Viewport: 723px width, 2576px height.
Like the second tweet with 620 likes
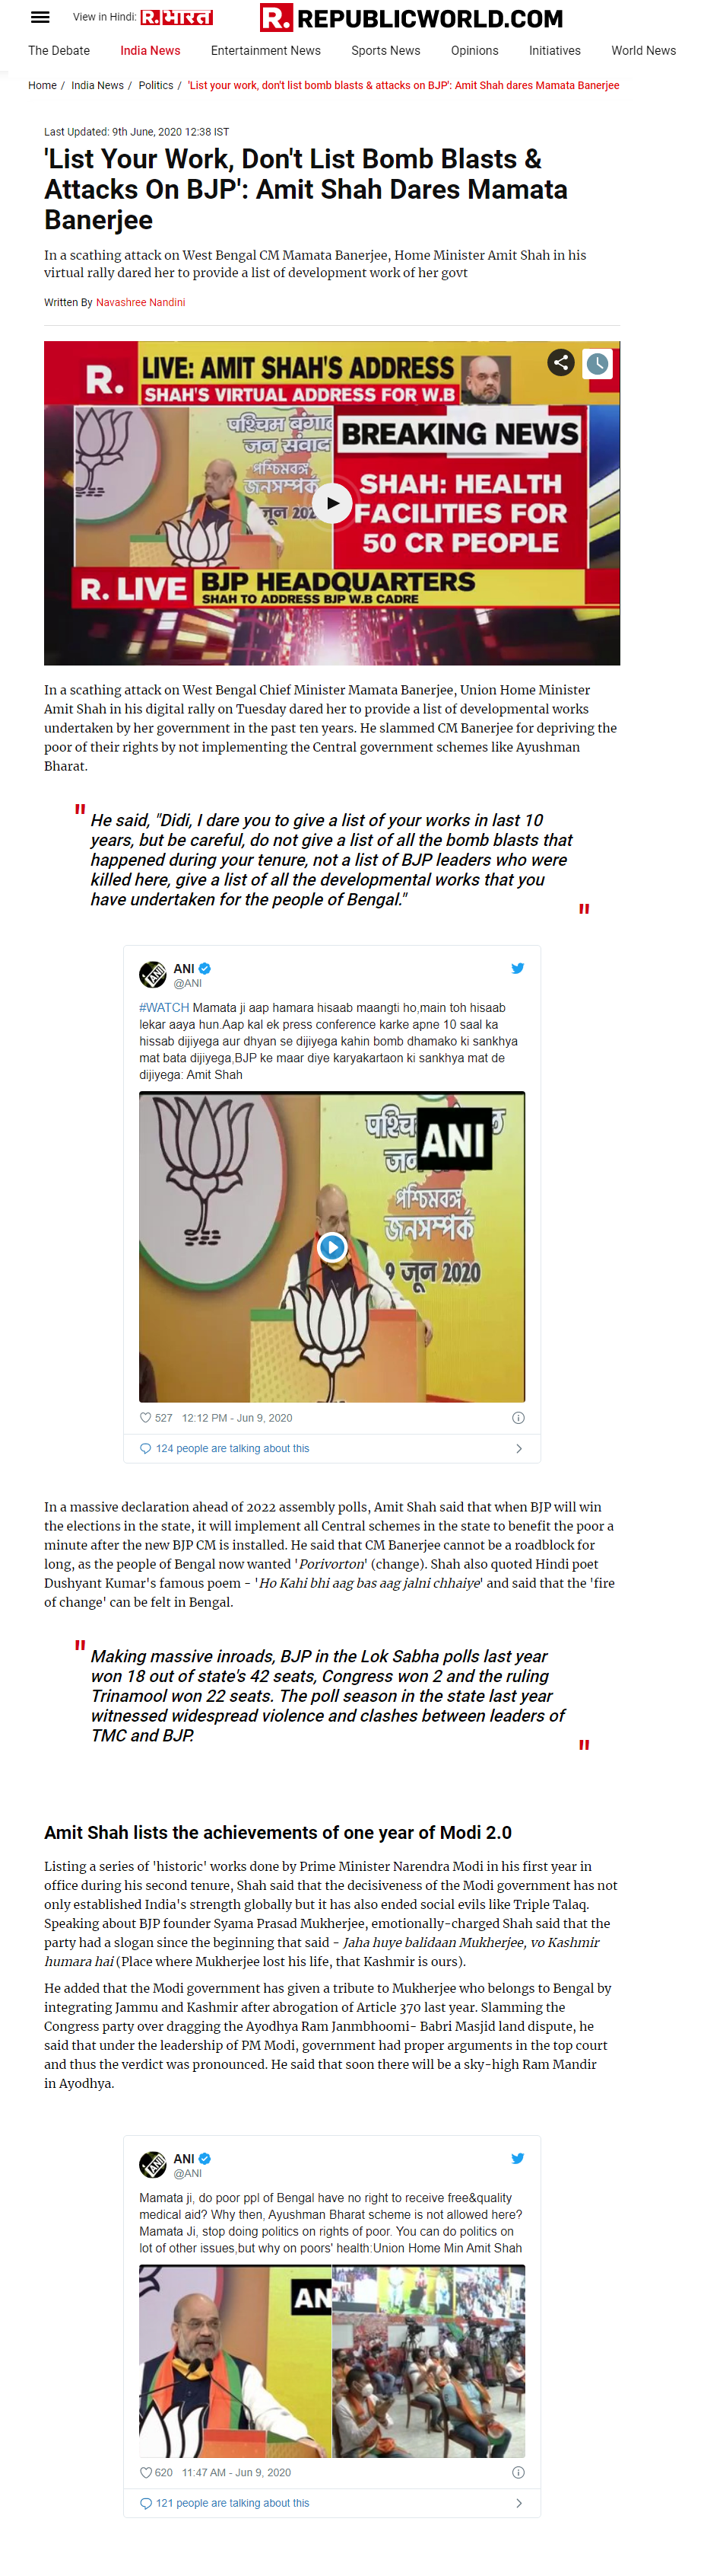(146, 2472)
